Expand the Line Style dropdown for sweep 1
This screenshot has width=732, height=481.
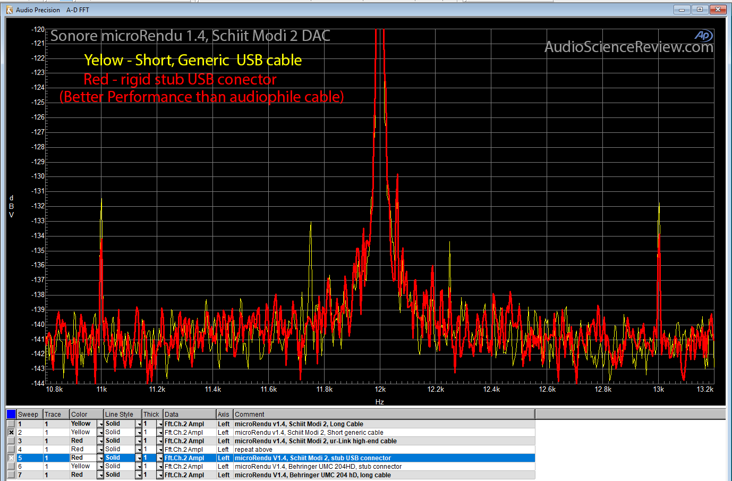(139, 424)
